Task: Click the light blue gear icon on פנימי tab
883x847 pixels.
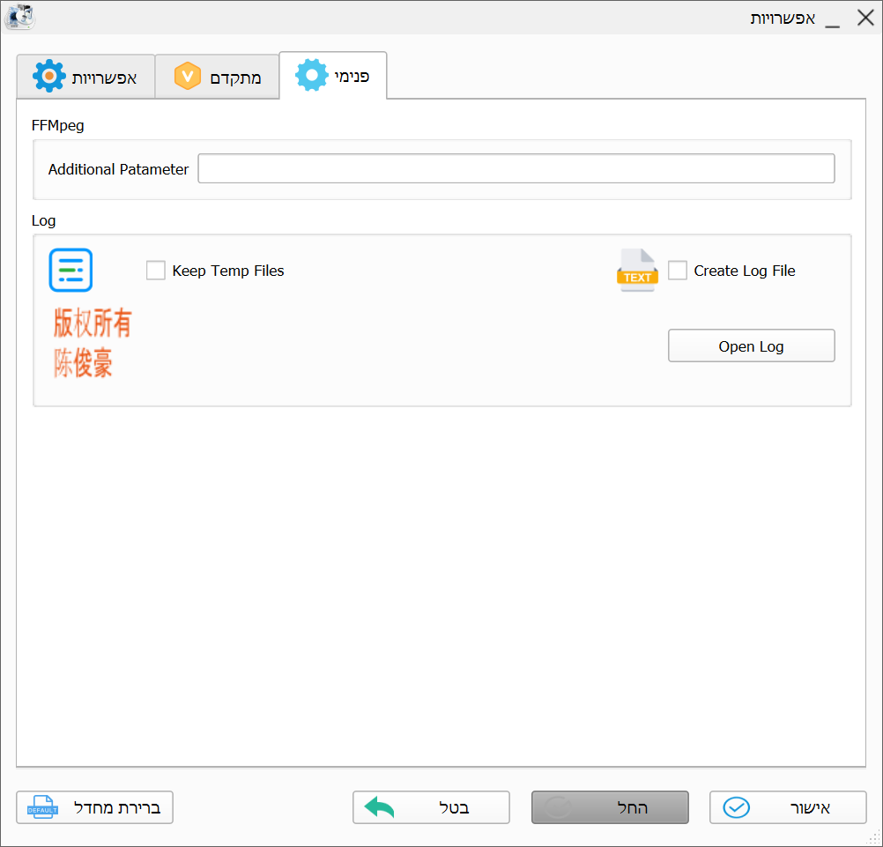Action: [311, 76]
